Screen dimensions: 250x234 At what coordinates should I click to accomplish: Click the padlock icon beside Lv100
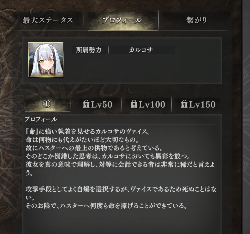[x=134, y=104]
